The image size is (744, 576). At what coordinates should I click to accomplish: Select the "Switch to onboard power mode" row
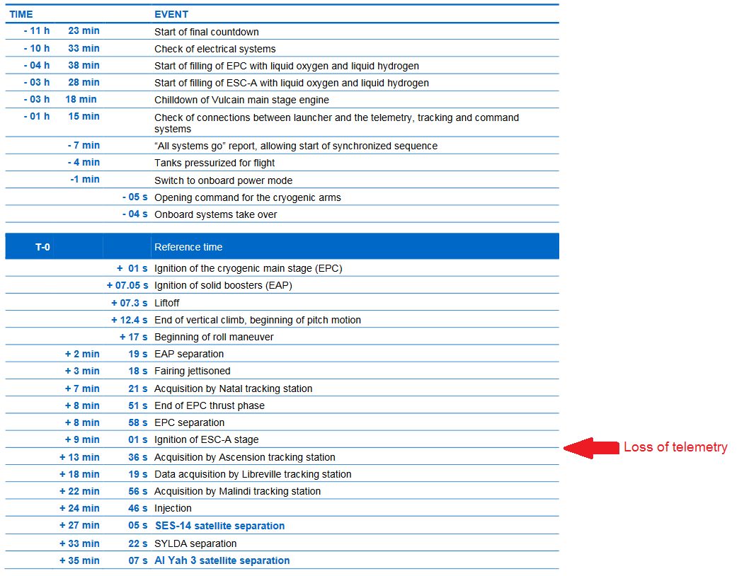[223, 180]
